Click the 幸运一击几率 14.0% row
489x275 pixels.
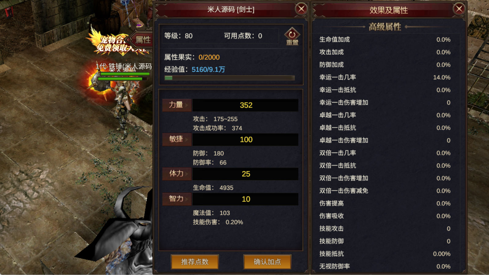(385, 77)
